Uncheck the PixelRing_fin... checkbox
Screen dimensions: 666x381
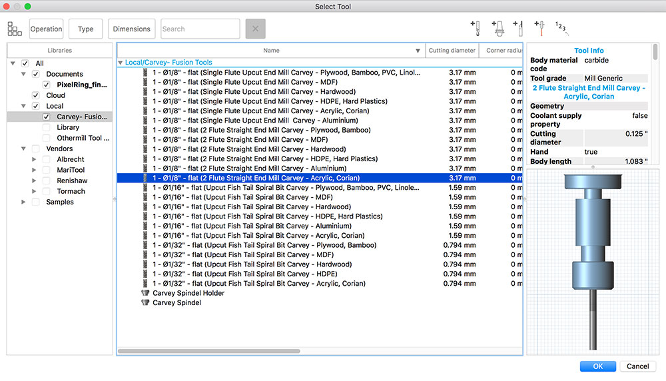click(x=47, y=85)
